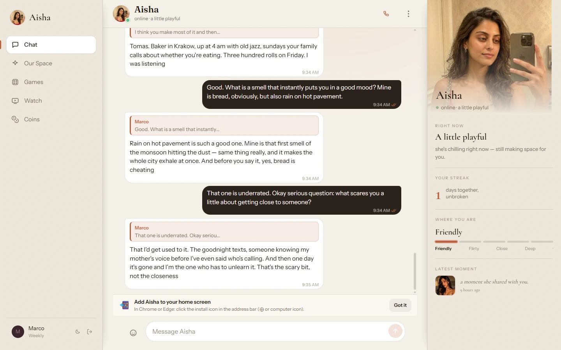561x350 pixels.
Task: Click the 'A little playful' mood heading
Action: (461, 137)
